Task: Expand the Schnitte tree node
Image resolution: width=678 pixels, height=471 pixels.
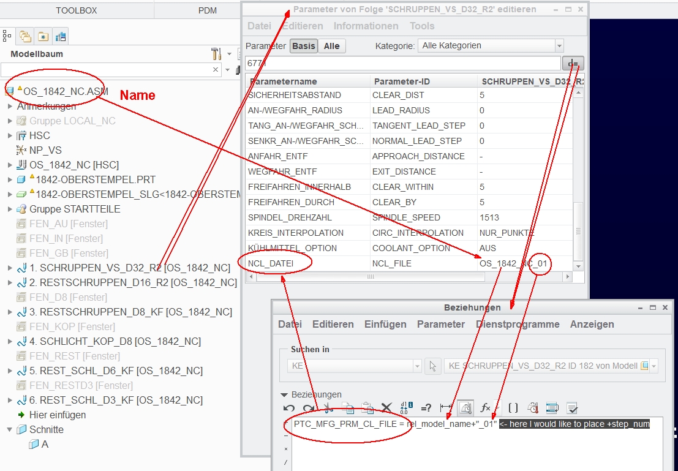Action: click(x=10, y=429)
